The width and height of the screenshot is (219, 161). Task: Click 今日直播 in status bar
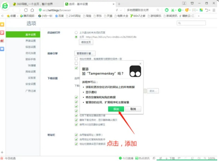pos(126,158)
